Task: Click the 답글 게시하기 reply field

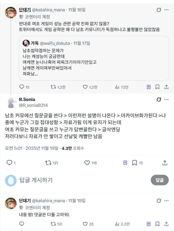Action: (x=79, y=180)
